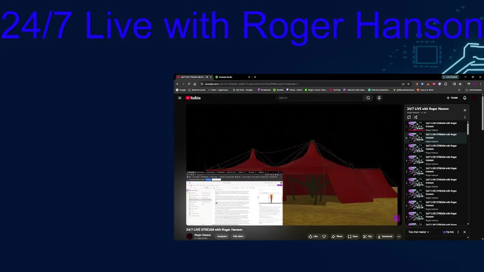Click the 24/7 LIVE with Roger Hanson playlist title
The image size is (484, 272).
(428, 109)
